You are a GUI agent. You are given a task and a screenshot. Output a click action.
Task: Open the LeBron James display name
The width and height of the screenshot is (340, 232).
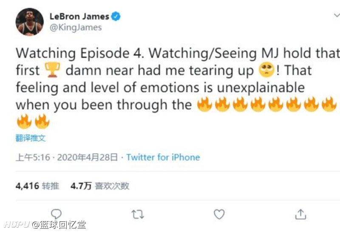(79, 17)
